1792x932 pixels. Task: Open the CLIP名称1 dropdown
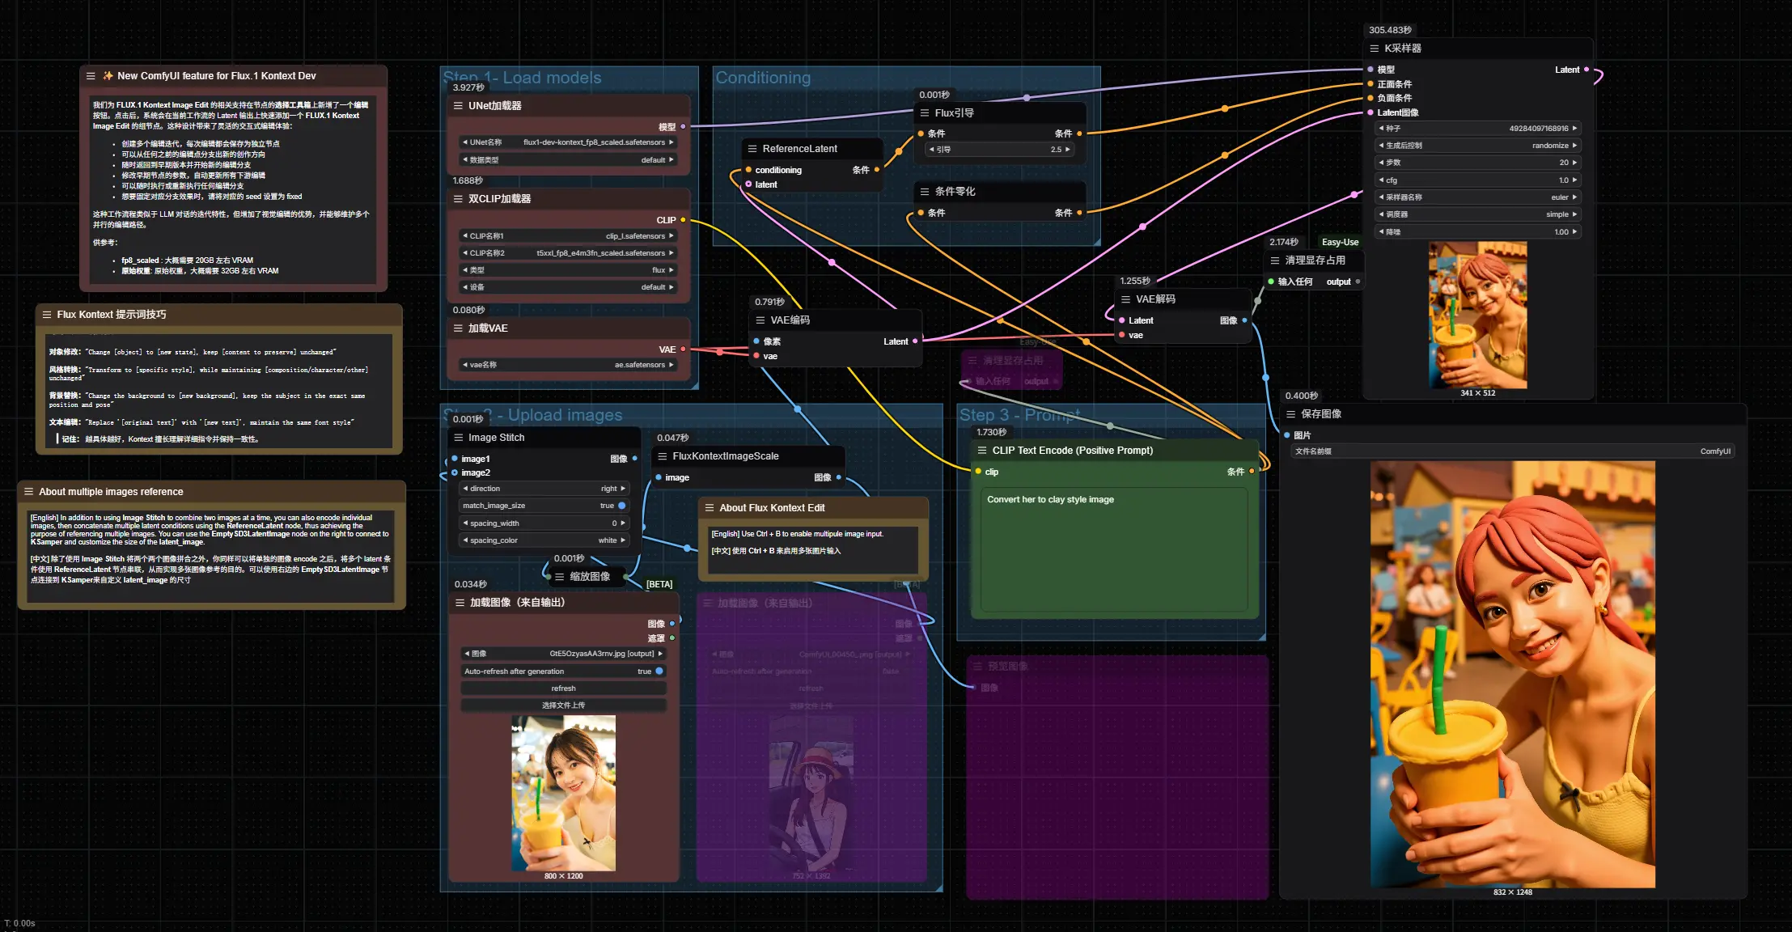tap(567, 236)
